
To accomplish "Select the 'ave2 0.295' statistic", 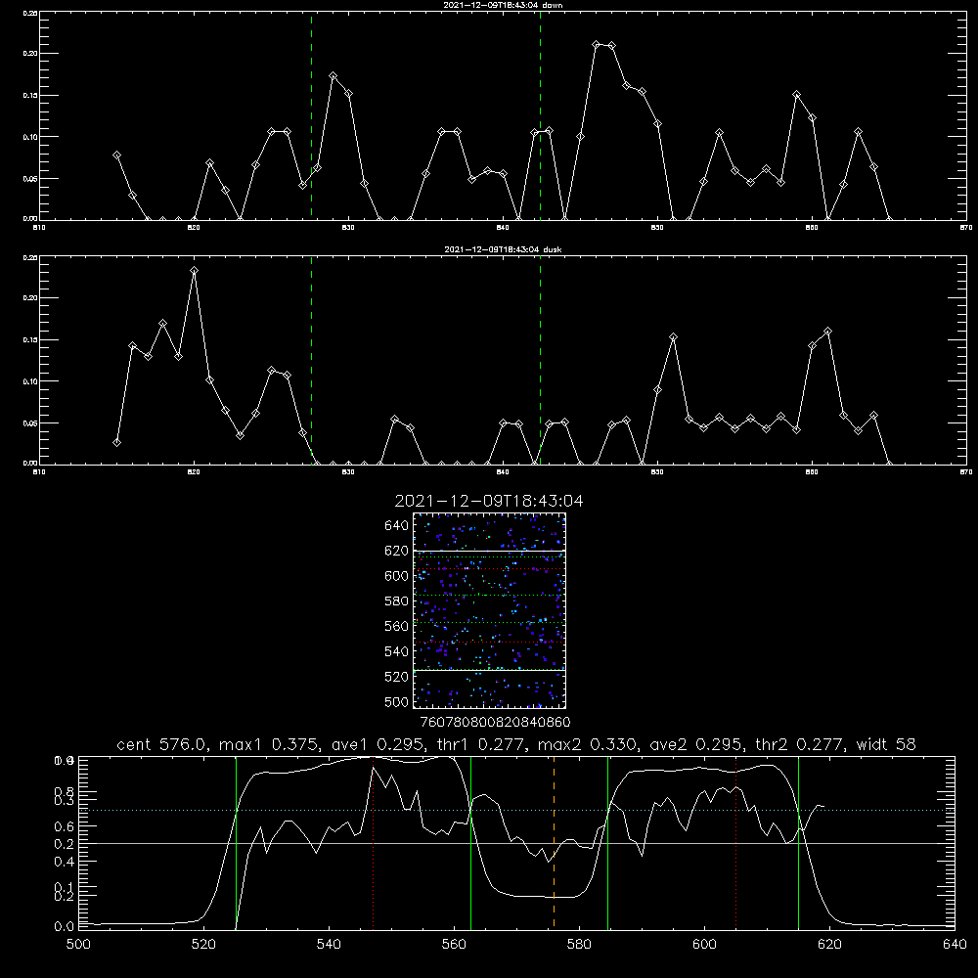I will tap(693, 744).
